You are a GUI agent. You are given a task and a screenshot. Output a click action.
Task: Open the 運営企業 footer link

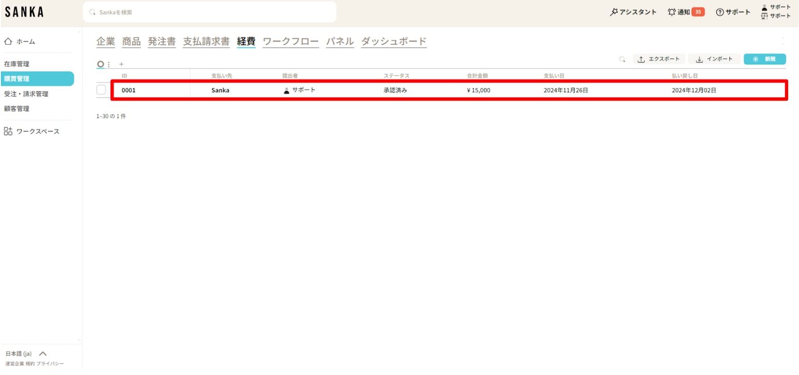coord(14,364)
